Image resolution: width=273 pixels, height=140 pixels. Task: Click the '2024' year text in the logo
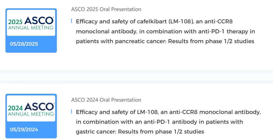15,108
